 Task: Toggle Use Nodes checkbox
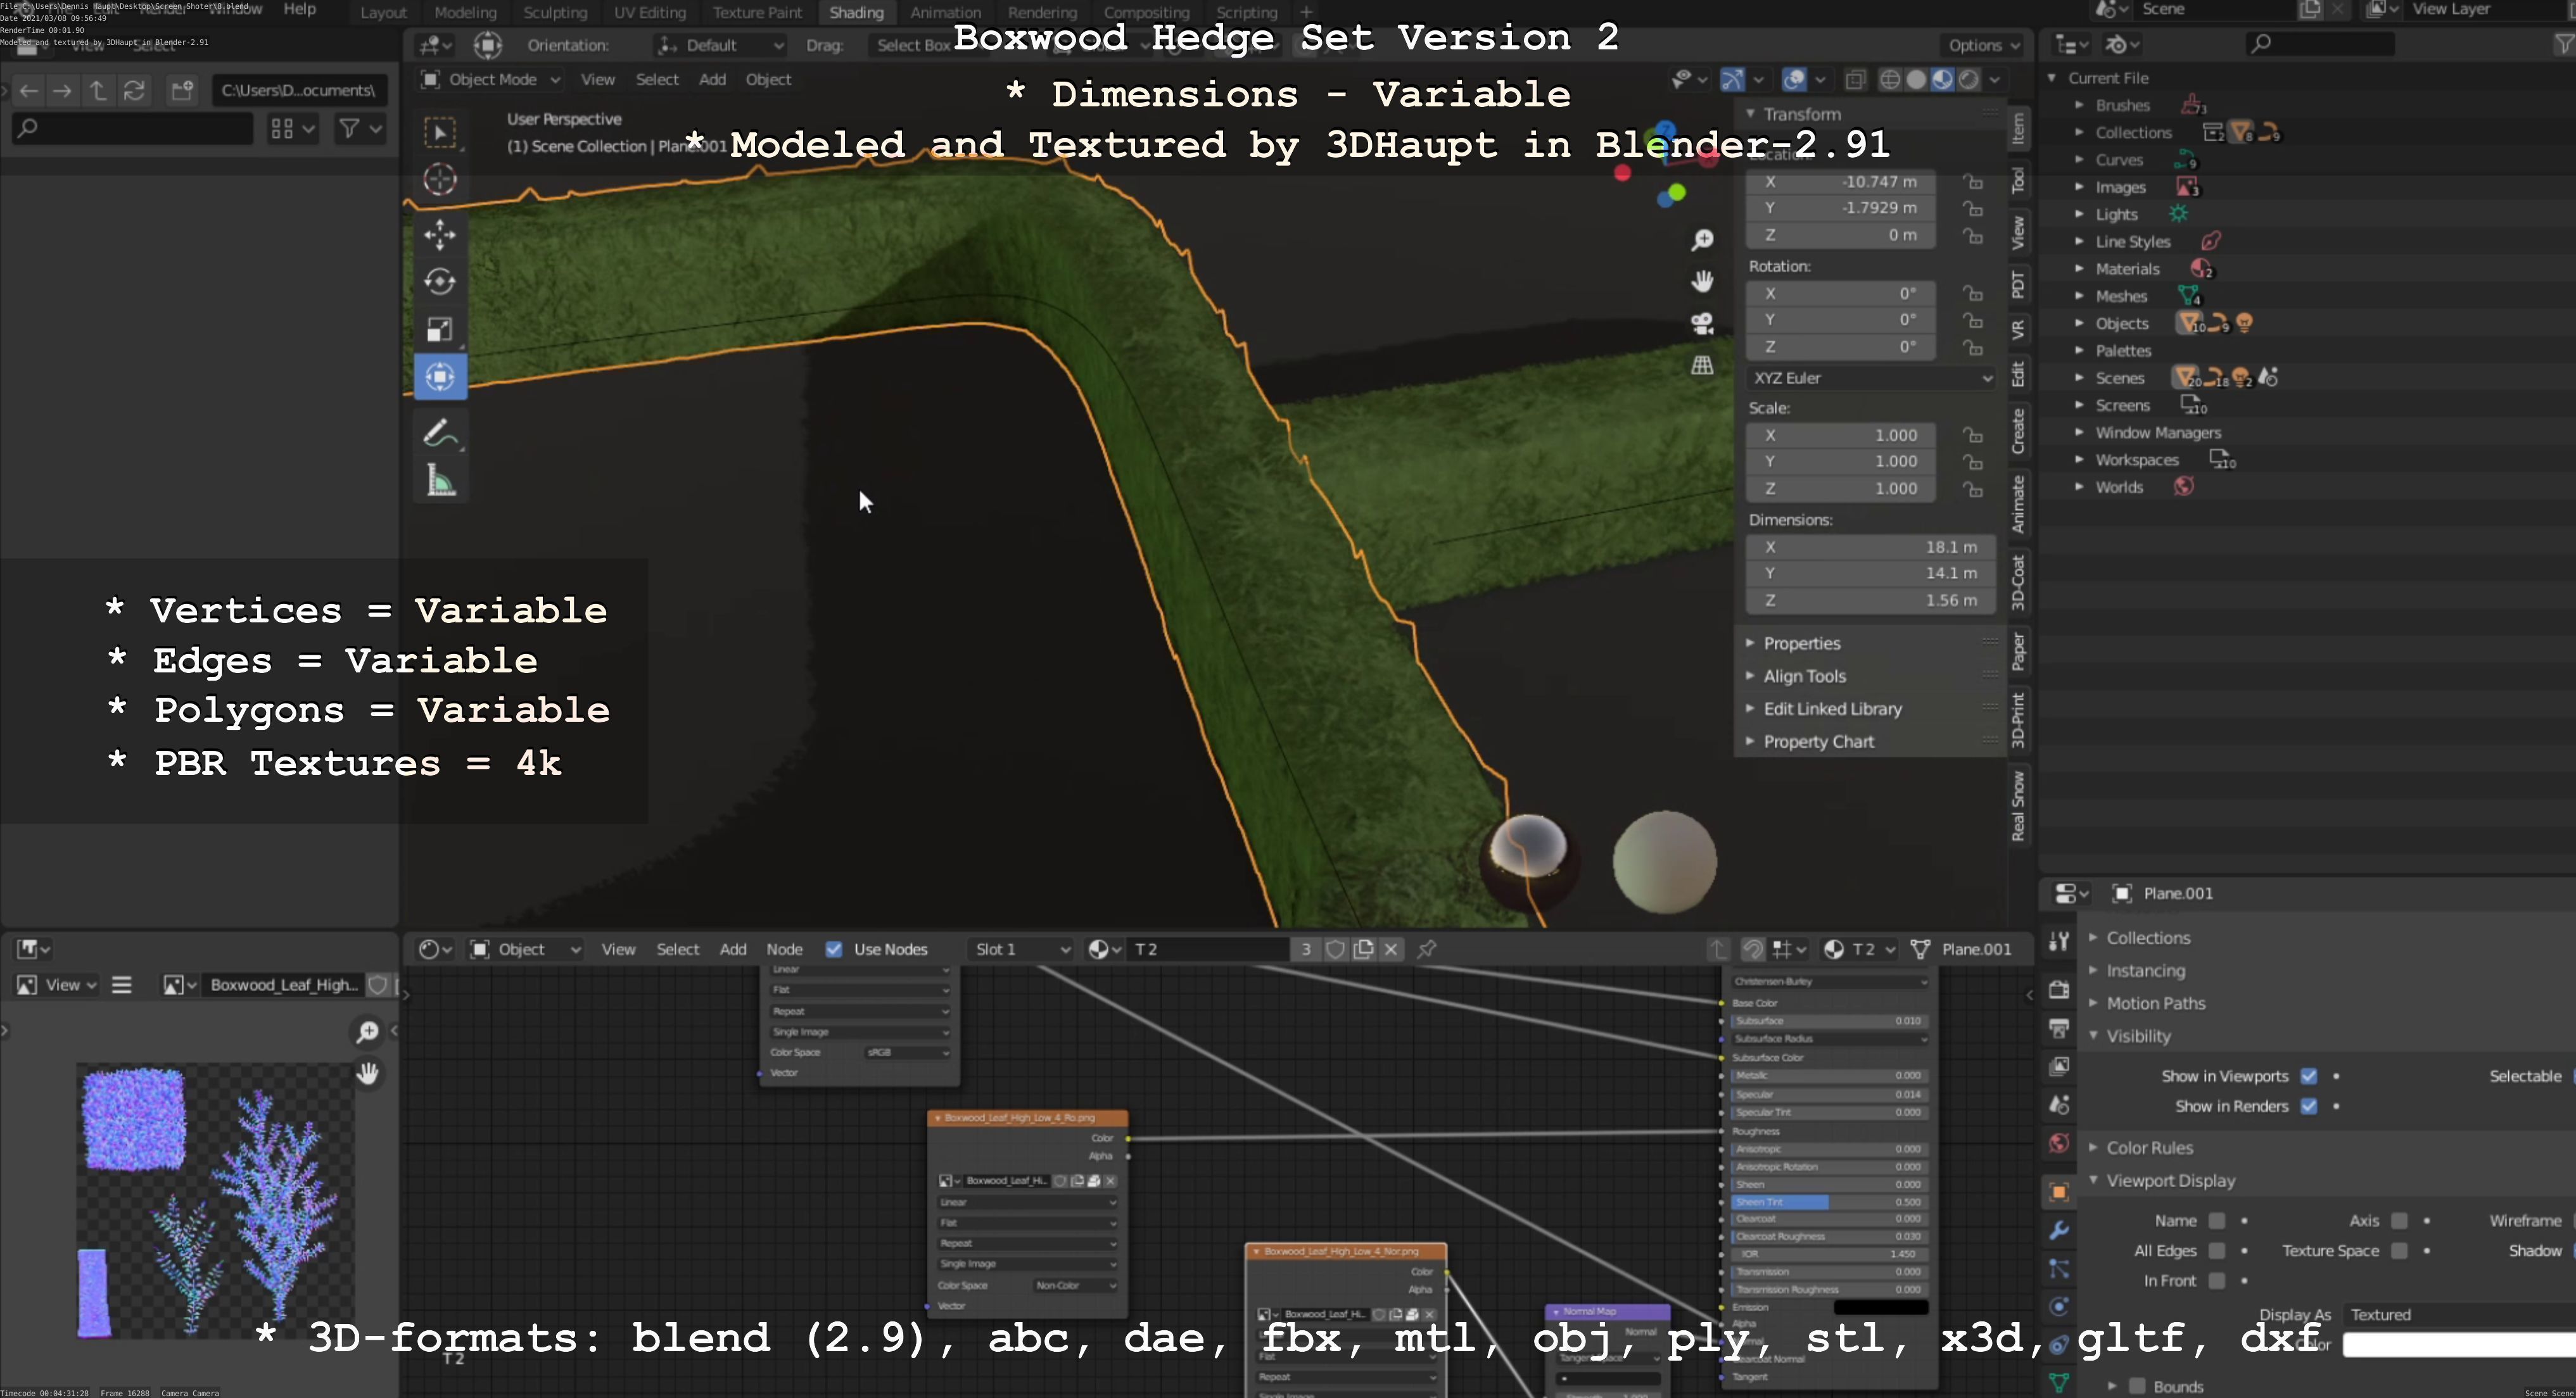click(x=834, y=949)
